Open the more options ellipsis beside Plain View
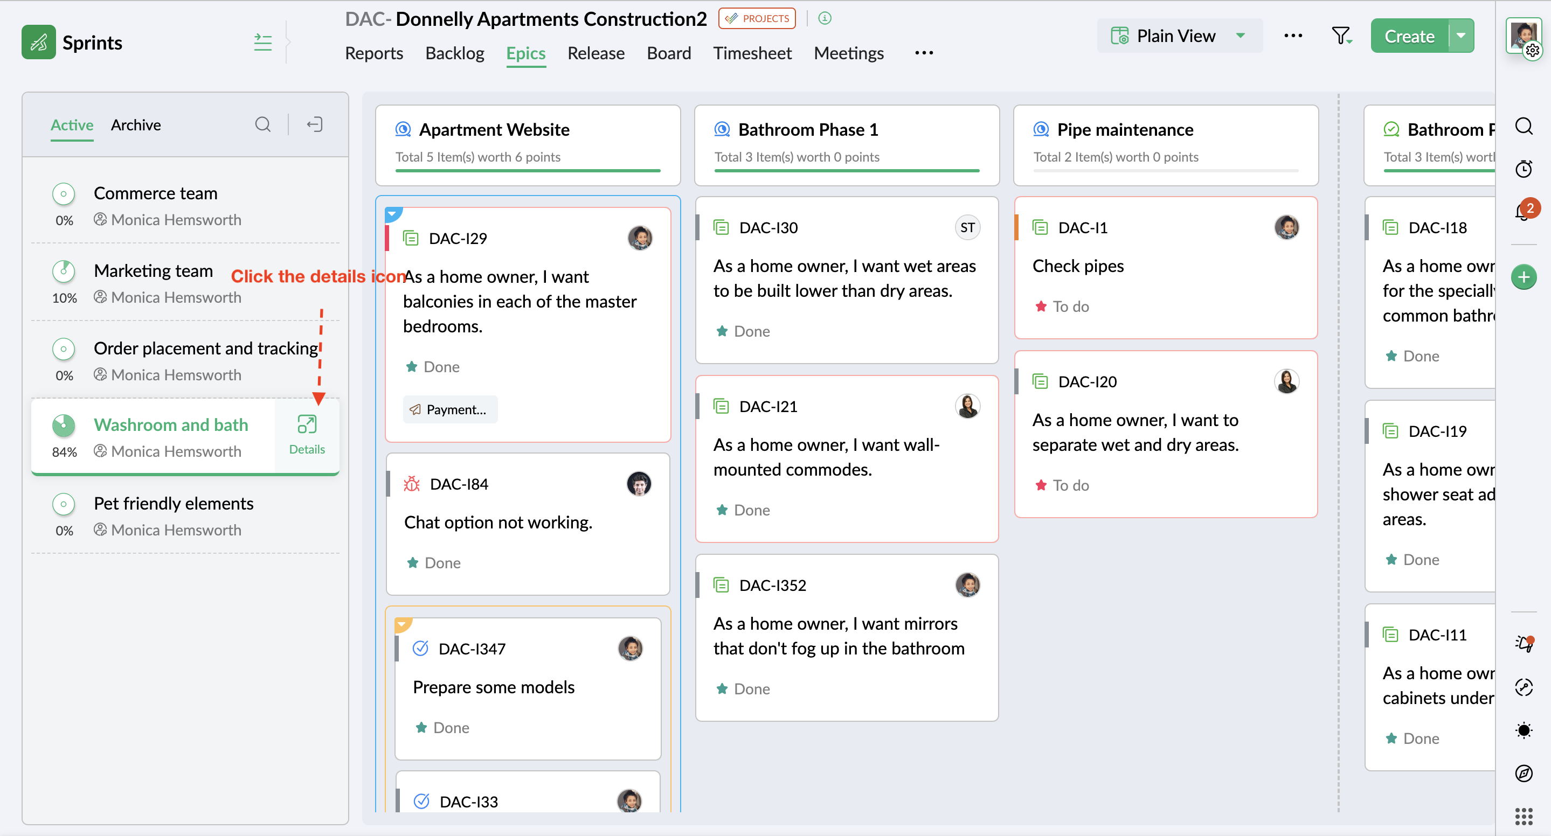1551x836 pixels. tap(1293, 36)
